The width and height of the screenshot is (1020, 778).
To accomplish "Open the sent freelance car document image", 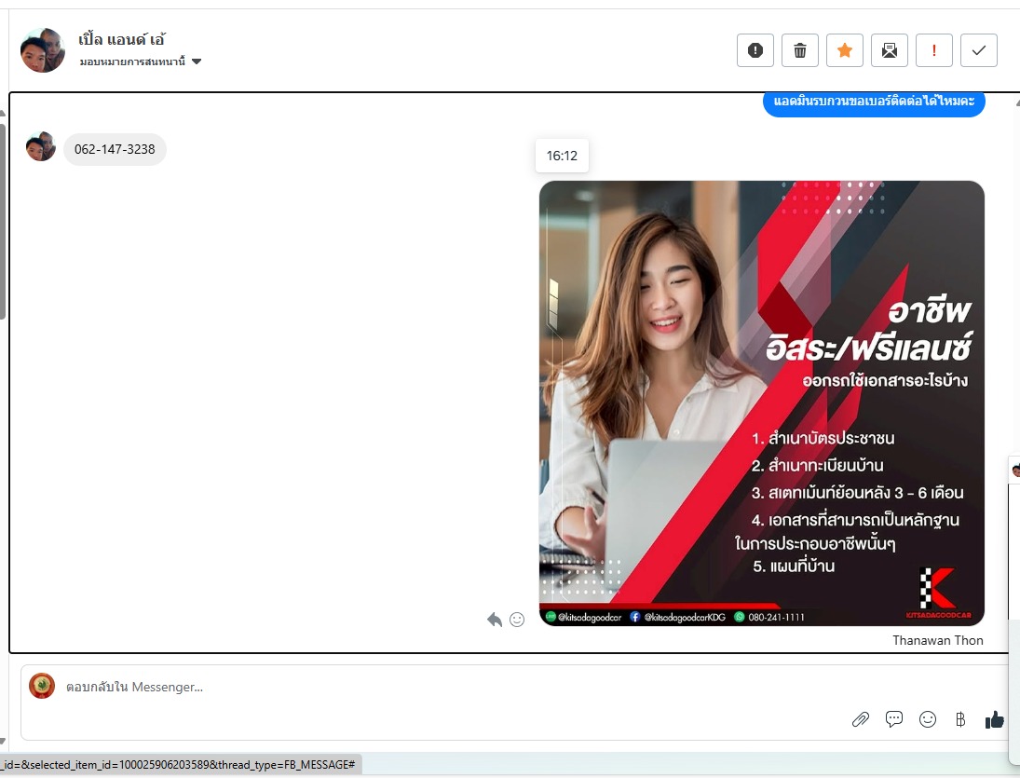I will [761, 403].
